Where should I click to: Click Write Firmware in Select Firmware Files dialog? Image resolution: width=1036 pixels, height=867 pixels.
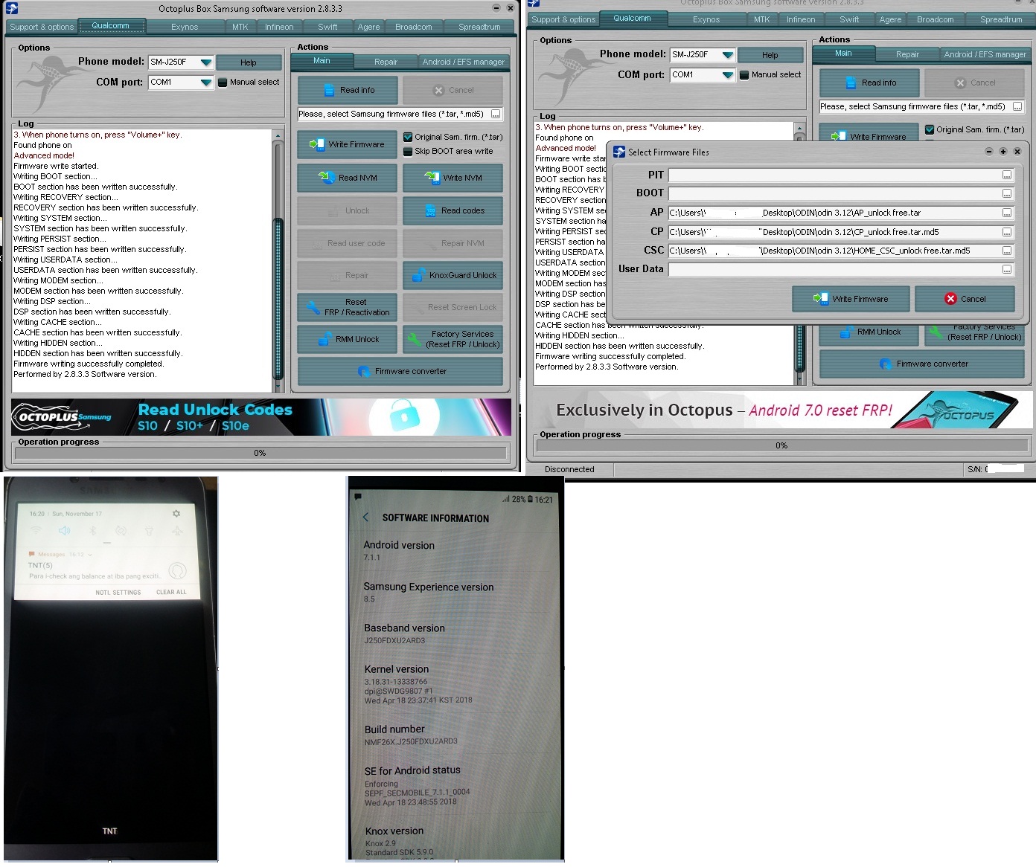(850, 298)
